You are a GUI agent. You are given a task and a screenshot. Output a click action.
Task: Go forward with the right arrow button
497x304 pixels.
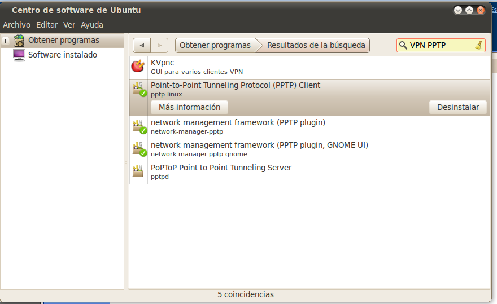coord(159,45)
